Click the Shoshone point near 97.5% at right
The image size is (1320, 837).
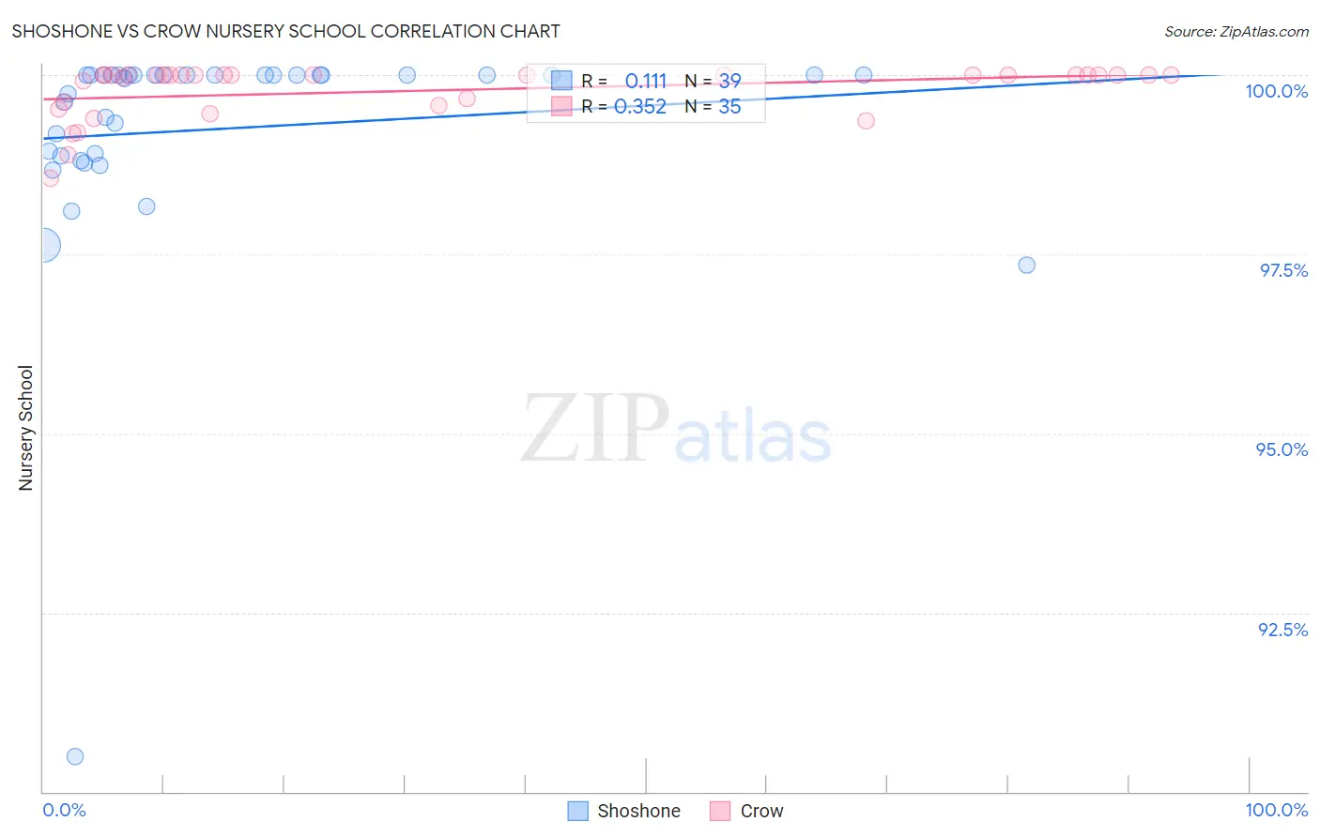tap(1027, 266)
